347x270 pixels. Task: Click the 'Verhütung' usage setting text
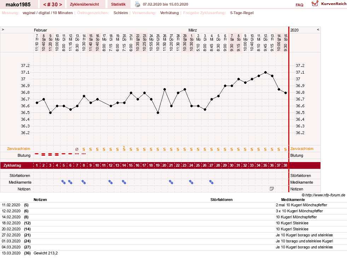click(169, 13)
